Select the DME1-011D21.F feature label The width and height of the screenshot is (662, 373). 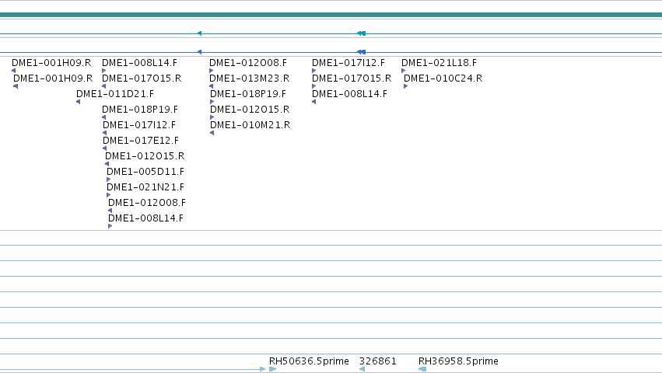[115, 94]
